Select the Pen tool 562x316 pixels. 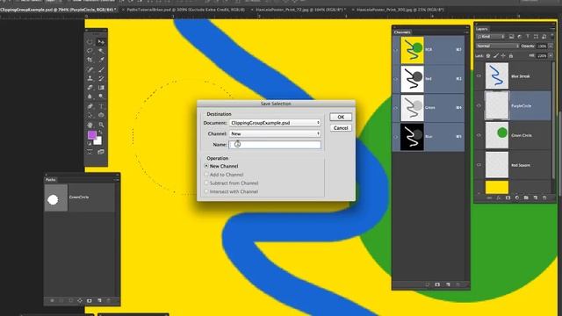click(90, 106)
